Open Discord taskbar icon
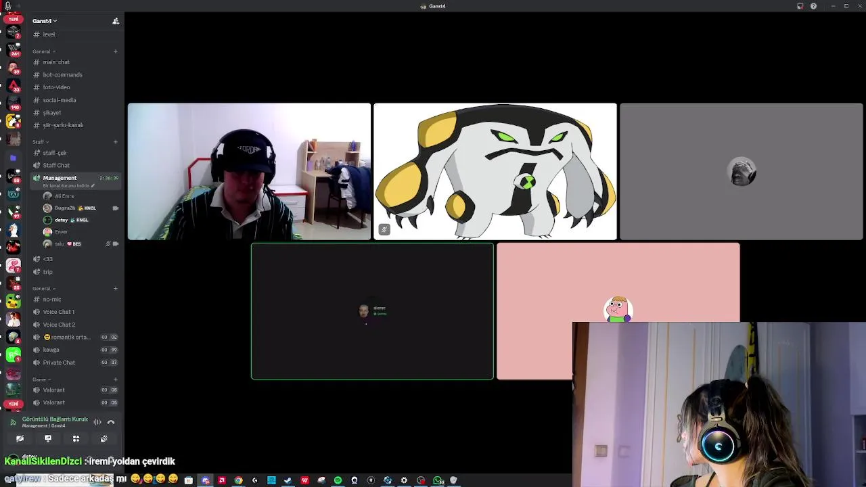This screenshot has height=487, width=866. pyautogui.click(x=205, y=480)
